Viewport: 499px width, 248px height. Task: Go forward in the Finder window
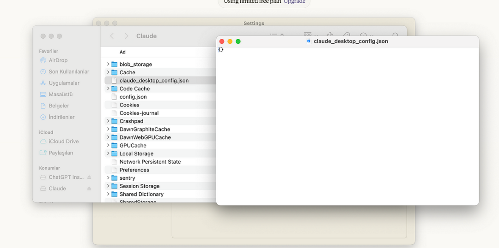click(x=126, y=36)
